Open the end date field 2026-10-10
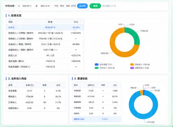 pyautogui.click(x=45, y=6)
